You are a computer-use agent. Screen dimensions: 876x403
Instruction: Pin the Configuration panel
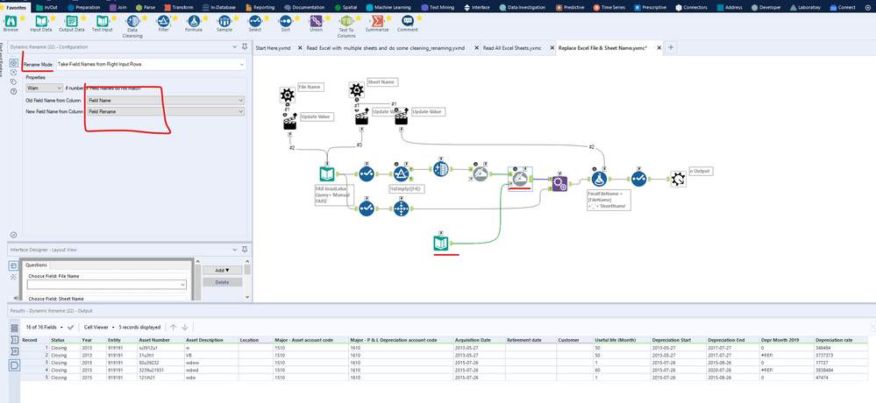(245, 47)
